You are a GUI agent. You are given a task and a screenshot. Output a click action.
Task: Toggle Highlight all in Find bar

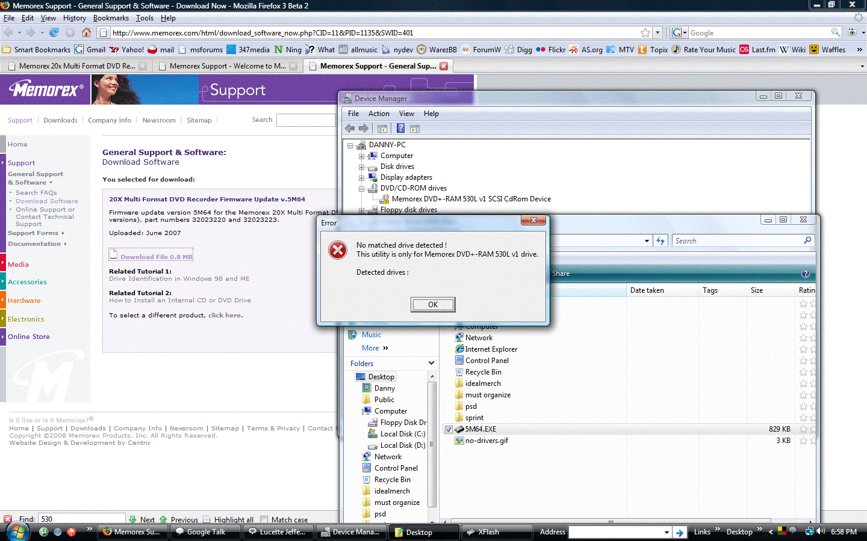(x=228, y=519)
